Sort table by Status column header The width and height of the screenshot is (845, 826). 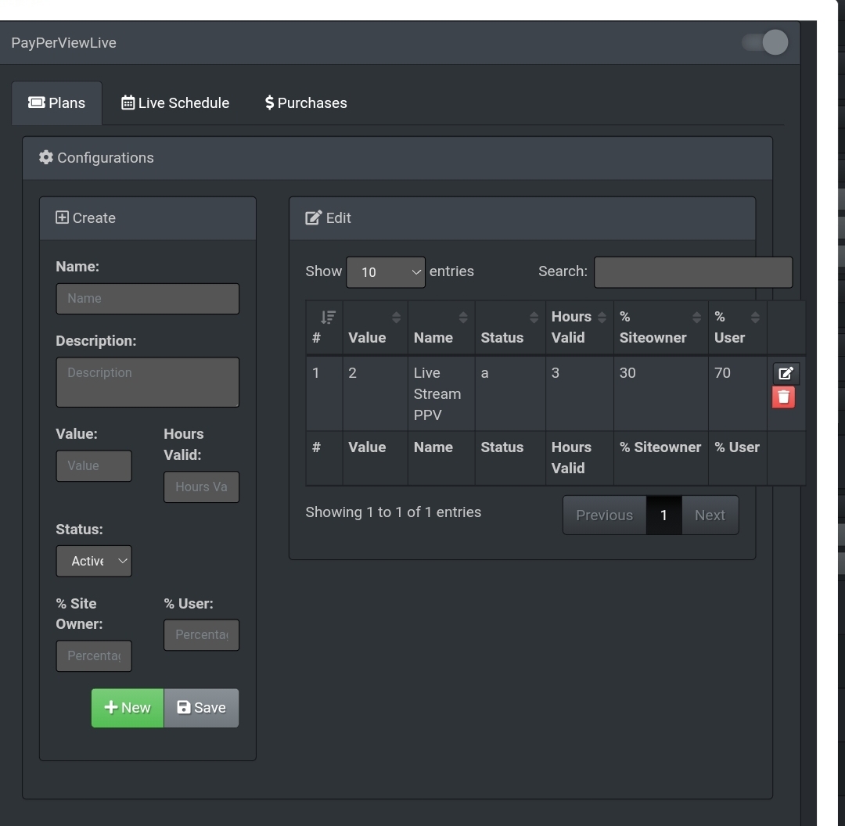pyautogui.click(x=510, y=328)
